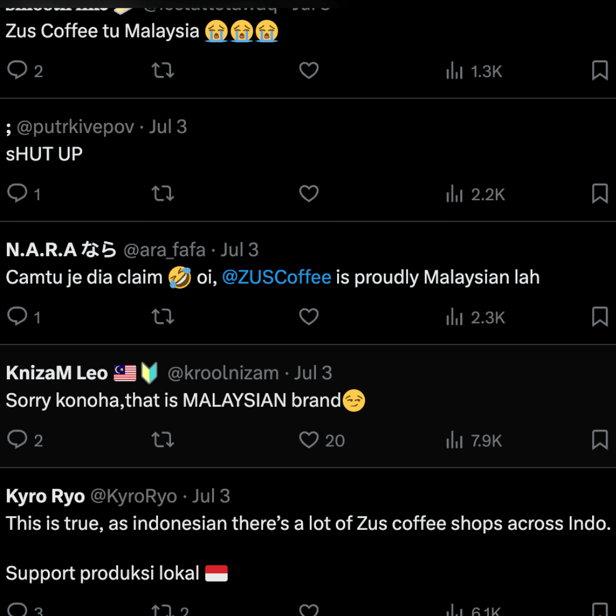Bookmark KnizaM Leo's tweet
Image resolution: width=616 pixels, height=616 pixels.
tap(599, 440)
